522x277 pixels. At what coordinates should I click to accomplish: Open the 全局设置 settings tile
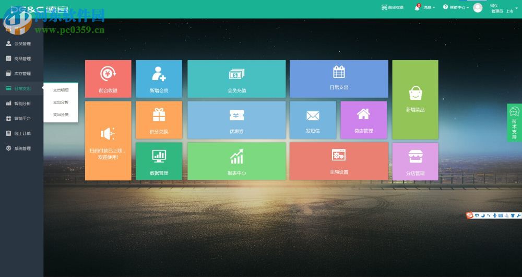tap(339, 161)
